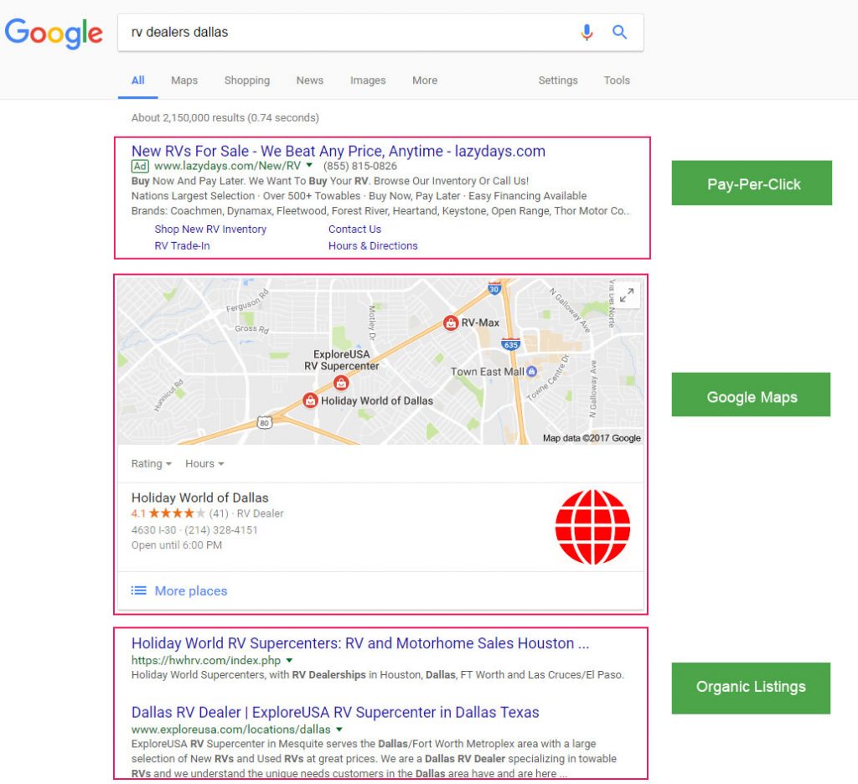The image size is (858, 784).
Task: Follow the Shop New RV Inventory sitelink
Action: click(210, 230)
